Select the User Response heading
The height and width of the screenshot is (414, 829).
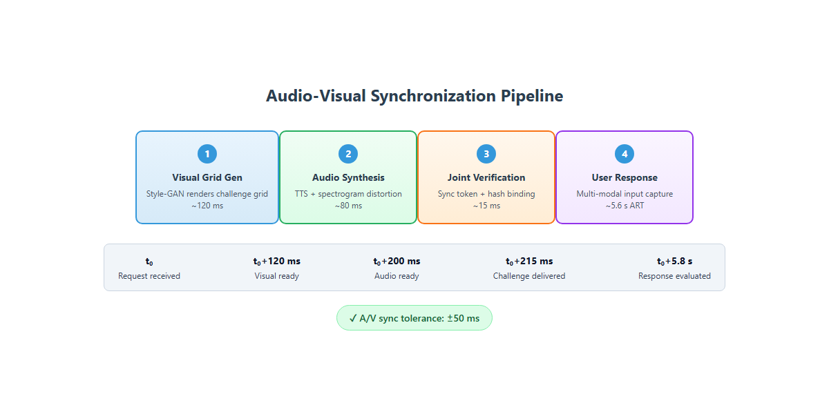coord(625,177)
